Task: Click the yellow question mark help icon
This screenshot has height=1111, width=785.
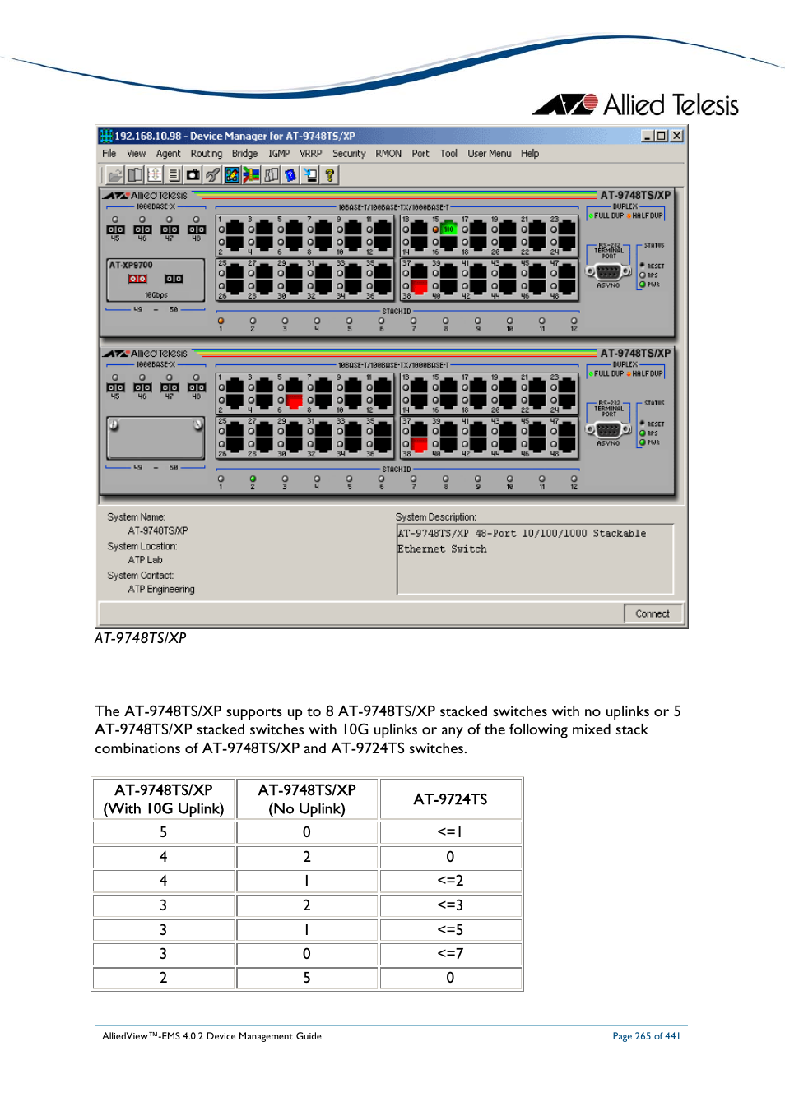Action: point(330,174)
